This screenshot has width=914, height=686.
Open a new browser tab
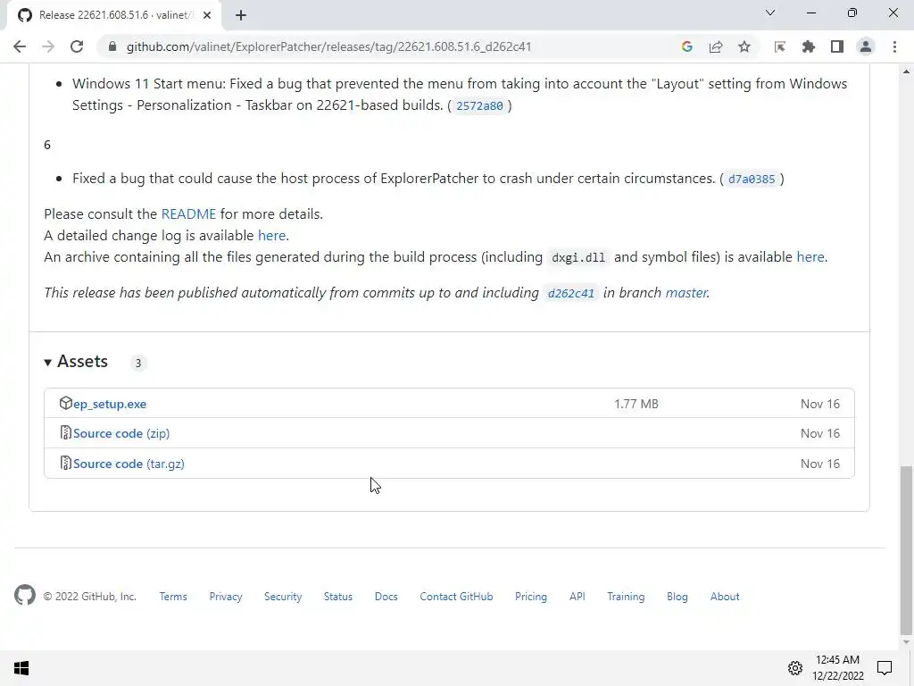(x=241, y=15)
